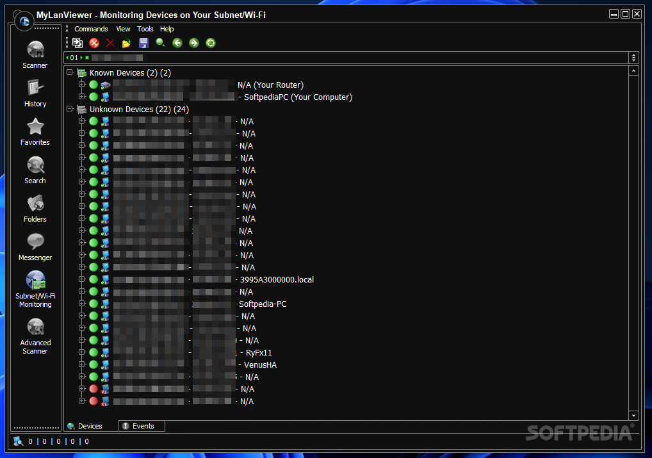The width and height of the screenshot is (652, 458).
Task: Open the Tools menu
Action: click(x=145, y=29)
